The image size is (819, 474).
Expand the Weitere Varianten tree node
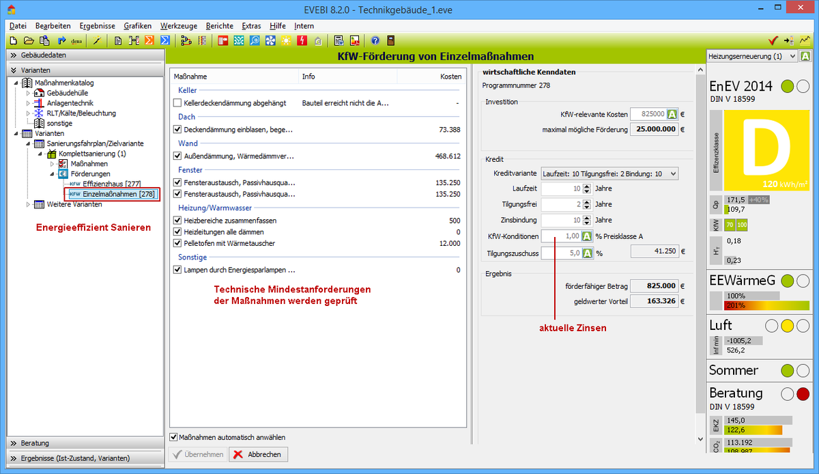(x=28, y=204)
